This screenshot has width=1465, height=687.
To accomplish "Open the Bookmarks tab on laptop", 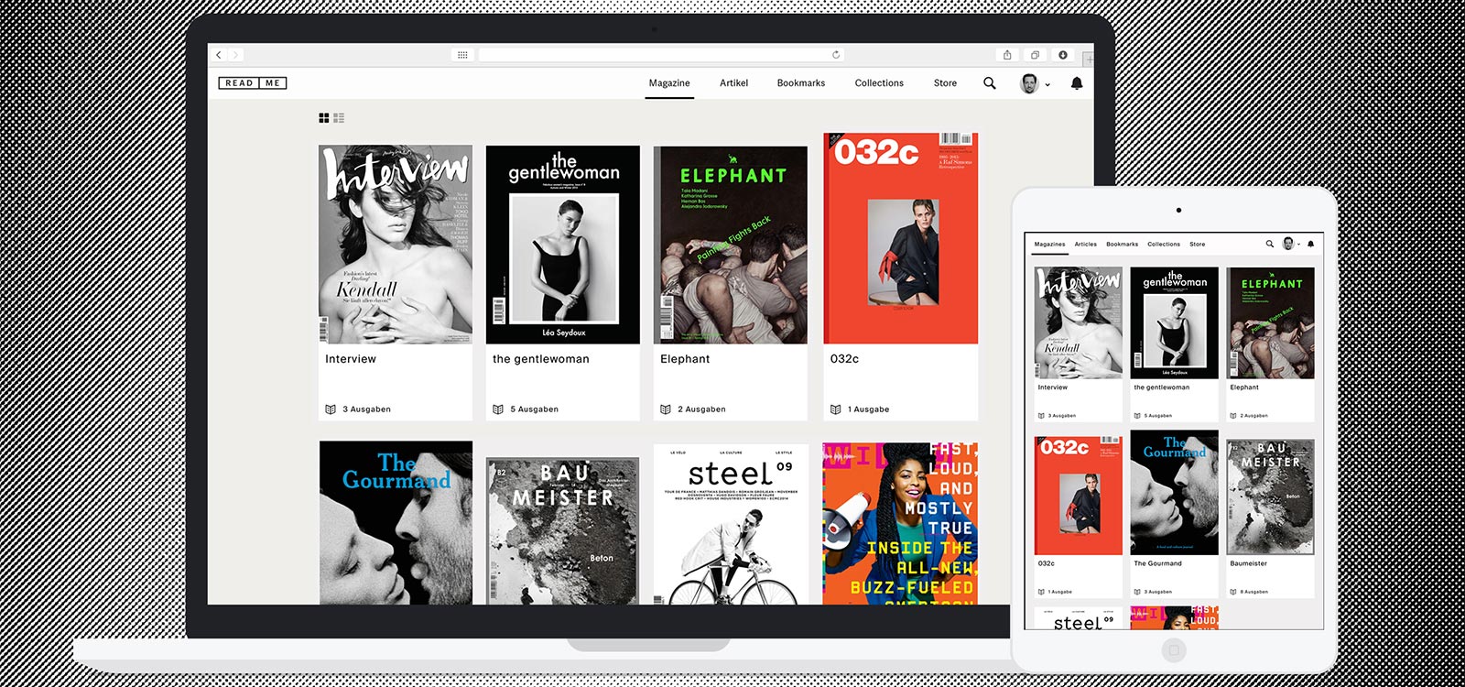I will tap(800, 83).
